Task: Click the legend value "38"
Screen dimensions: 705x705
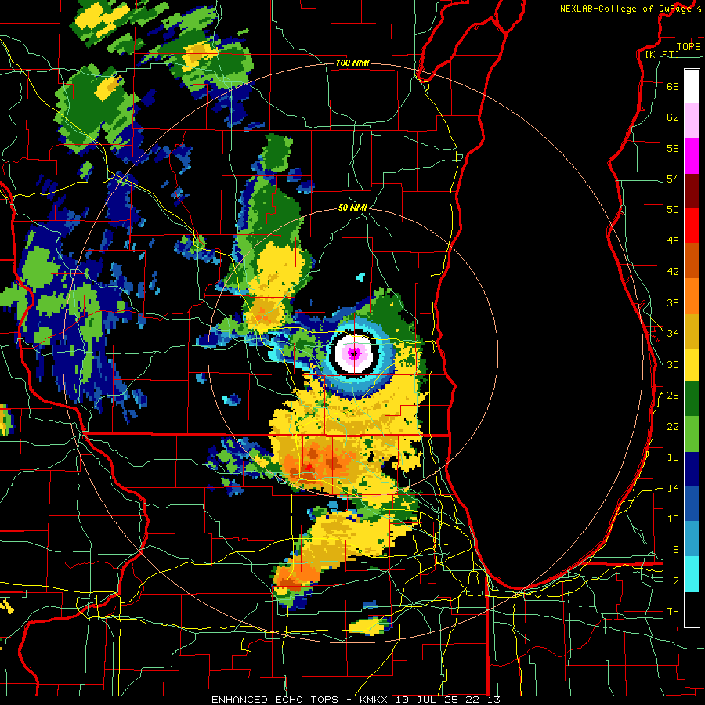Action: (x=673, y=302)
